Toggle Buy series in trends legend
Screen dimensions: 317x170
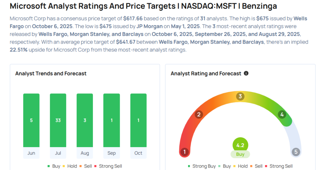tap(54, 166)
